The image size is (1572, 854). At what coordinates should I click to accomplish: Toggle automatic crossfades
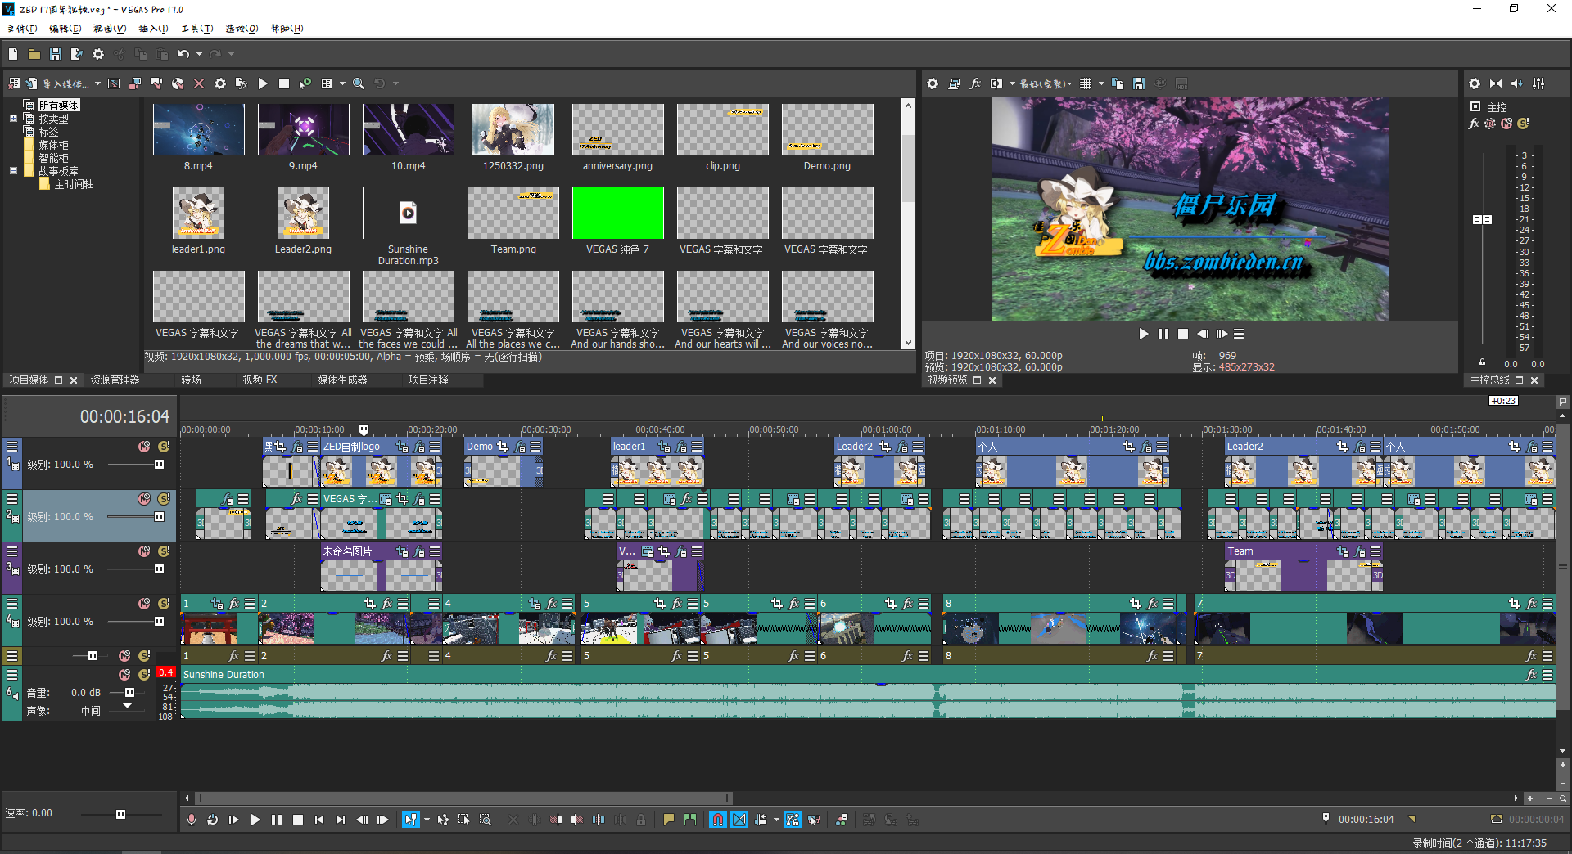pyautogui.click(x=739, y=819)
